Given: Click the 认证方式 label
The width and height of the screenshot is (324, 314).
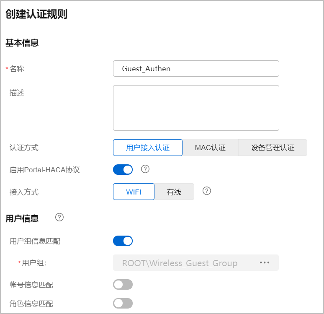Looking at the screenshot, I should coord(24,148).
